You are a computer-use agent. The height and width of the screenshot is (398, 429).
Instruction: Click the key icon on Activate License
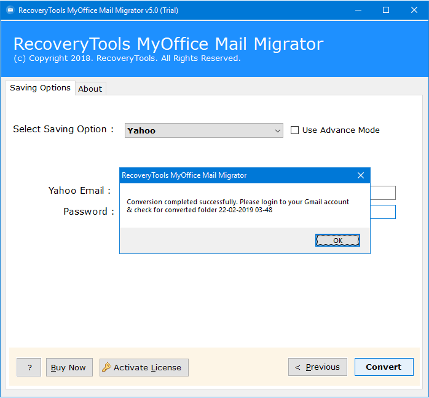click(x=106, y=367)
